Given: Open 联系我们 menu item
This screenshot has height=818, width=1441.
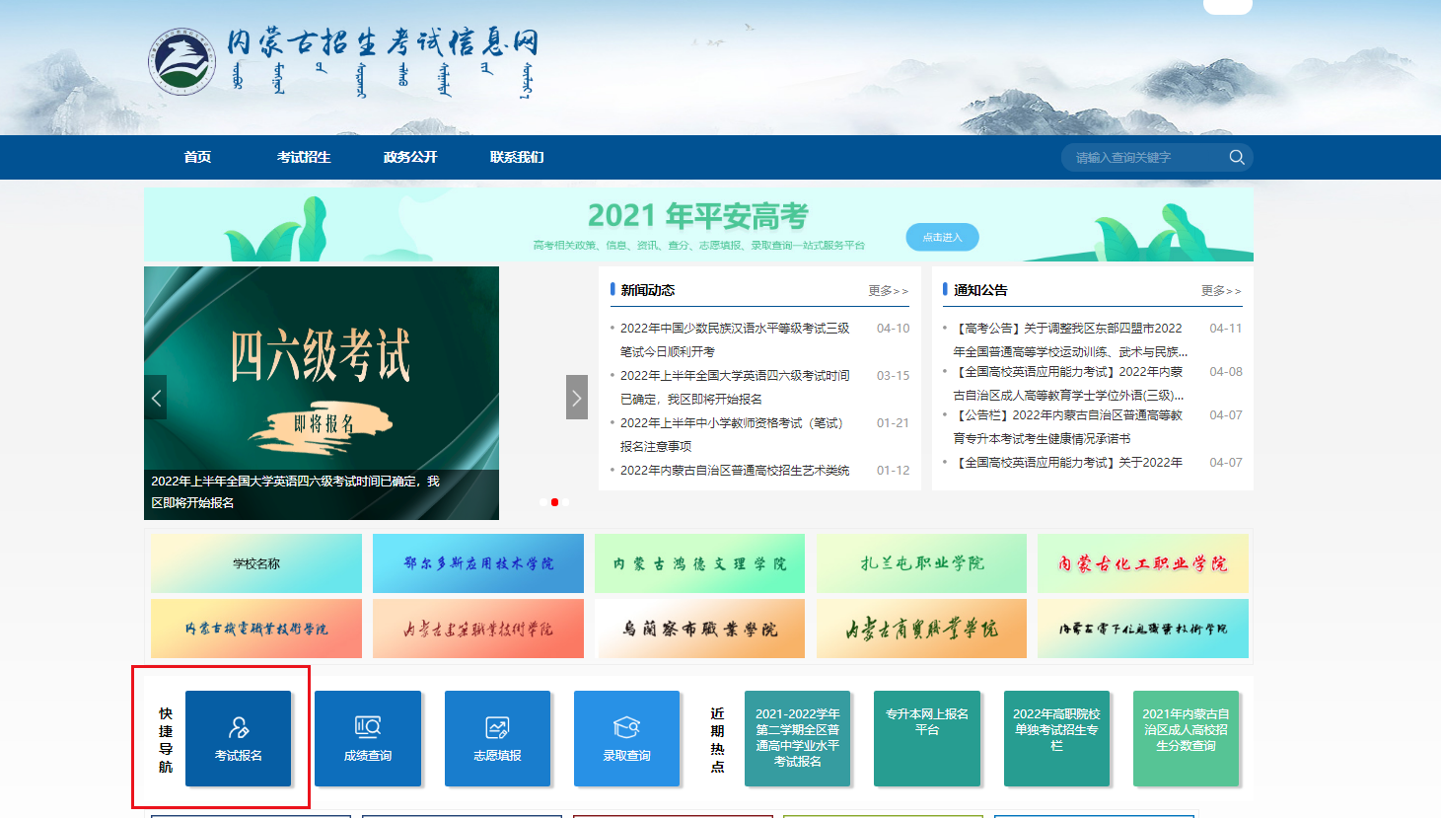Looking at the screenshot, I should [x=517, y=157].
